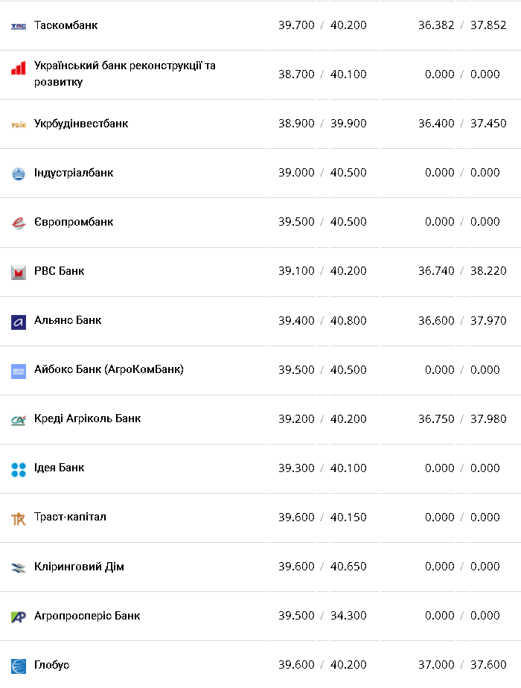Click the Креді Агріколь Банк logo
The image size is (521, 688).
19,420
